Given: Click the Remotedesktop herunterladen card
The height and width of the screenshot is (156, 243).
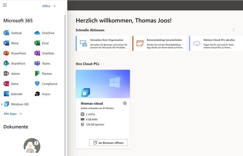Looking at the screenshot, I should 159,43.
